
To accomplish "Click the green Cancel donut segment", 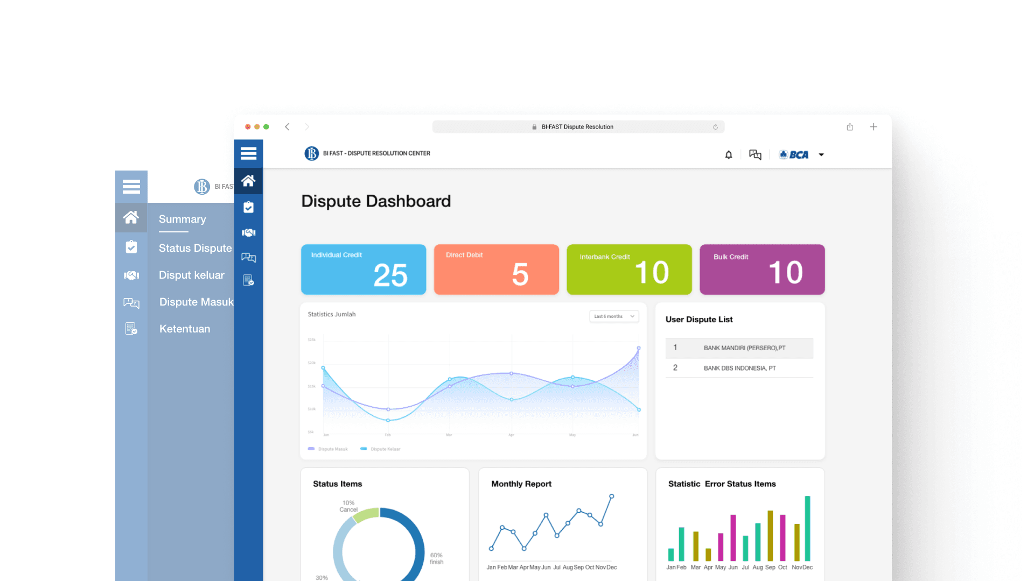I will (x=367, y=514).
